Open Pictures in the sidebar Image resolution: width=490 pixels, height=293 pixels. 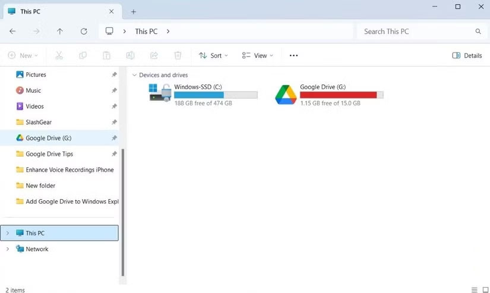pos(36,74)
